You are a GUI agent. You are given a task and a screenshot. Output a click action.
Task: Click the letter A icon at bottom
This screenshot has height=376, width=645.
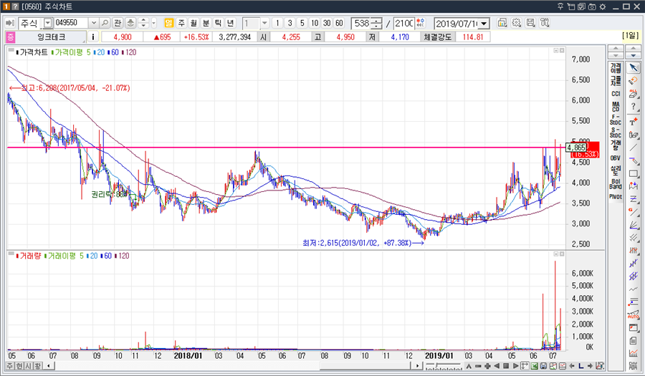469,366
